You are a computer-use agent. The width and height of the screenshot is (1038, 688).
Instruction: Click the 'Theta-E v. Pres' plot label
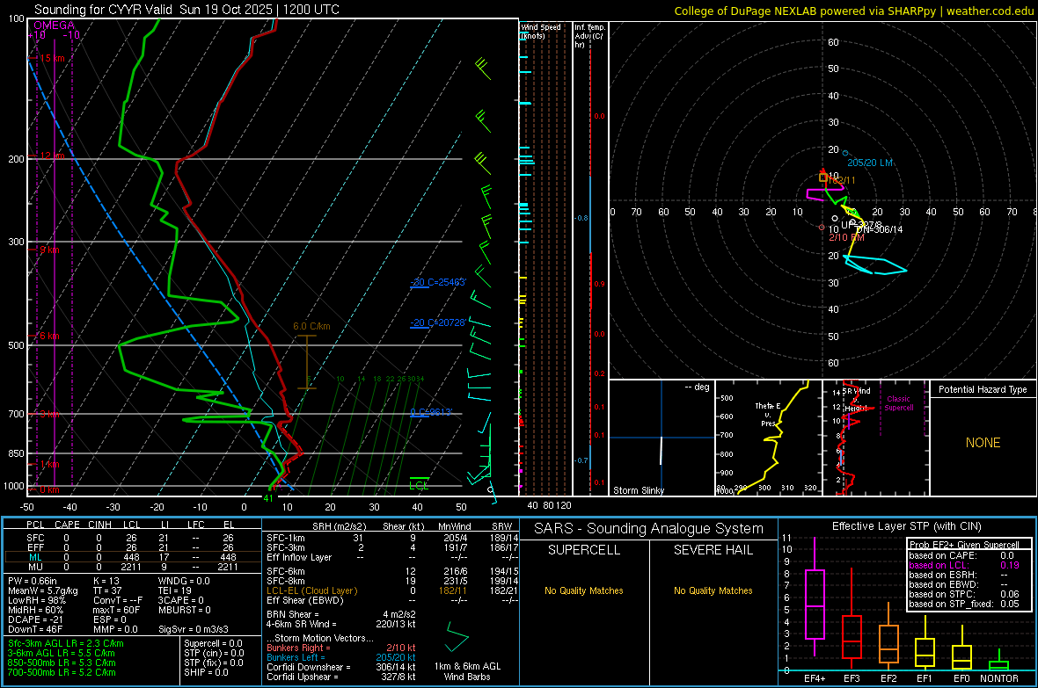[x=768, y=415]
